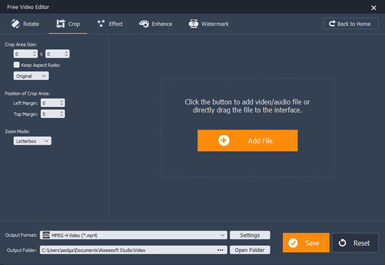Close the Free Video Editor window
Image resolution: width=385 pixels, height=265 pixels.
[373, 7]
